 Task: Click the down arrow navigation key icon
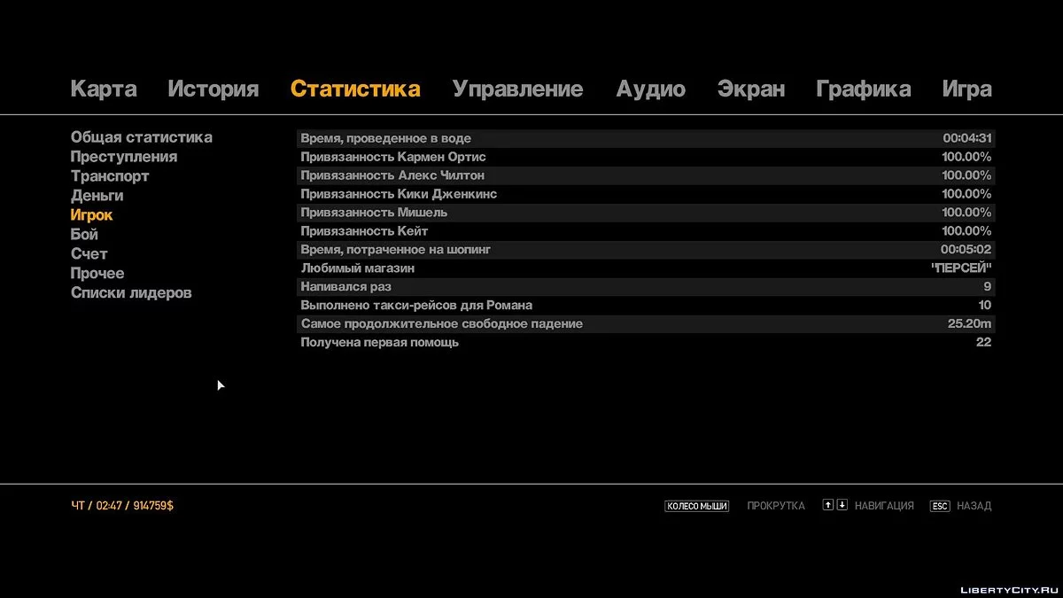pyautogui.click(x=842, y=505)
